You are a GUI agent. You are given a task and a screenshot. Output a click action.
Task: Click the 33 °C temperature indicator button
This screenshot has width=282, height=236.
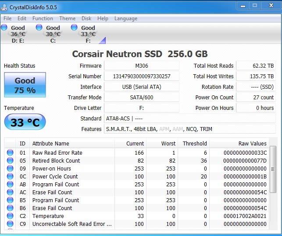[25, 122]
